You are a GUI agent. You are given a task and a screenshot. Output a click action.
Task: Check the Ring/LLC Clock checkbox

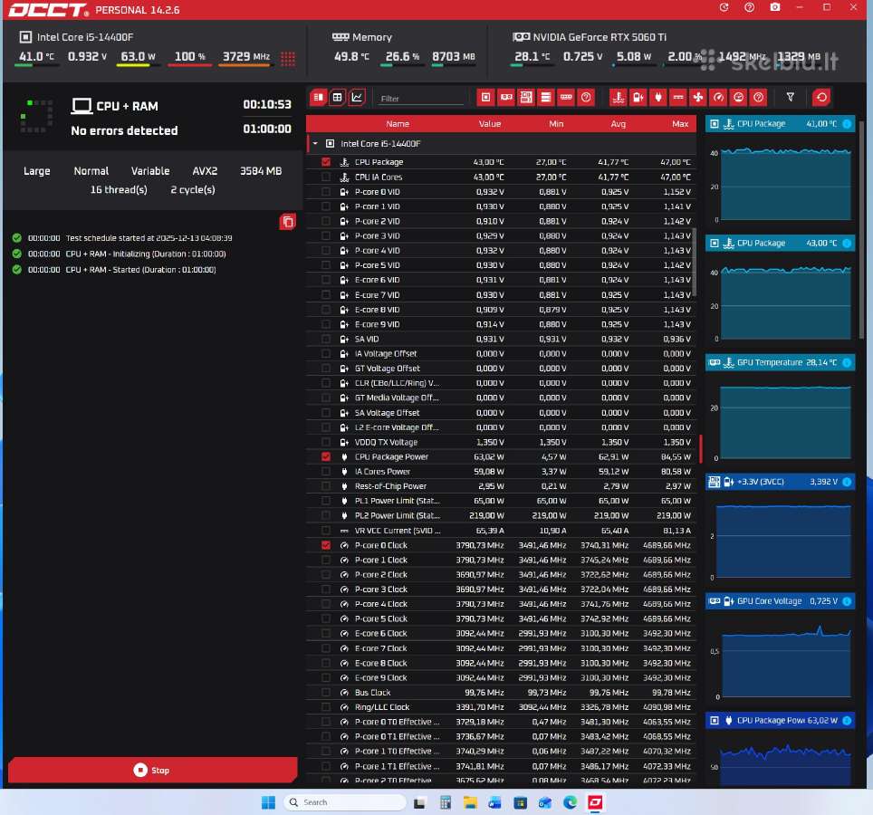point(326,707)
